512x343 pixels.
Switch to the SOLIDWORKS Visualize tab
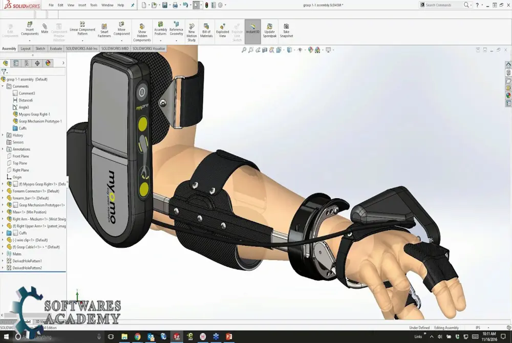(x=148, y=49)
